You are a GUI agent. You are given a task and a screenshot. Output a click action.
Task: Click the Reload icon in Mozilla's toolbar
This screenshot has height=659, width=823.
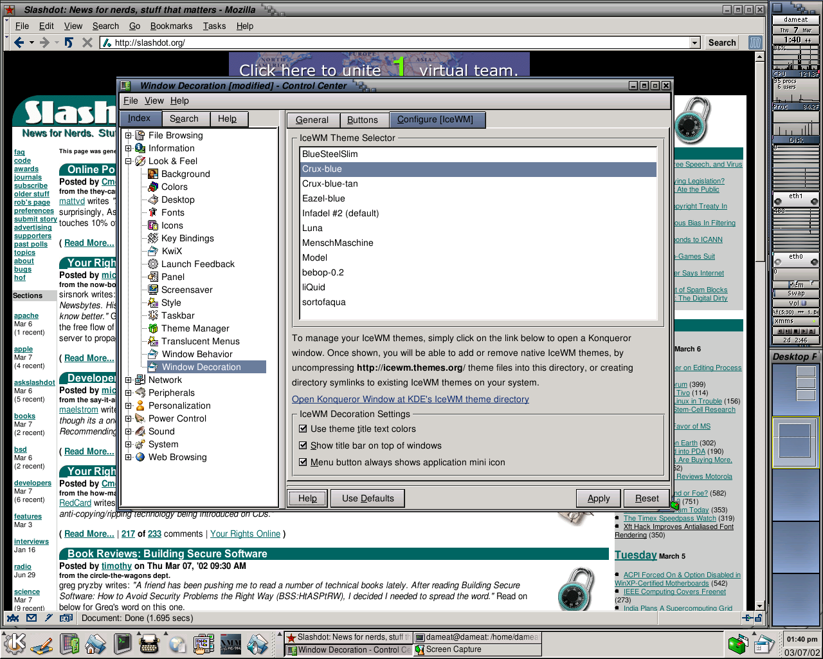coord(69,42)
